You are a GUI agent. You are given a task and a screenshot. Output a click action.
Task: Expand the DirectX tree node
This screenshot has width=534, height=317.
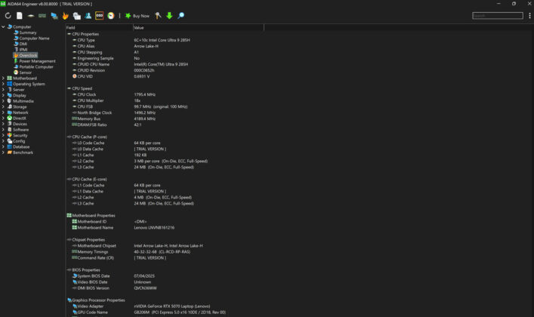coord(3,118)
